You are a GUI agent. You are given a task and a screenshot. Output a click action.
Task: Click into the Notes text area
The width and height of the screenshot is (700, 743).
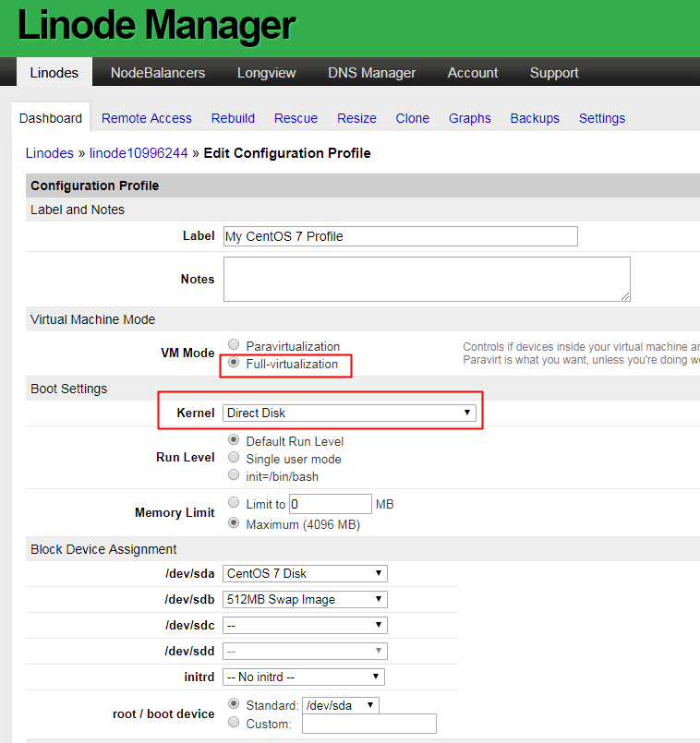pos(427,279)
